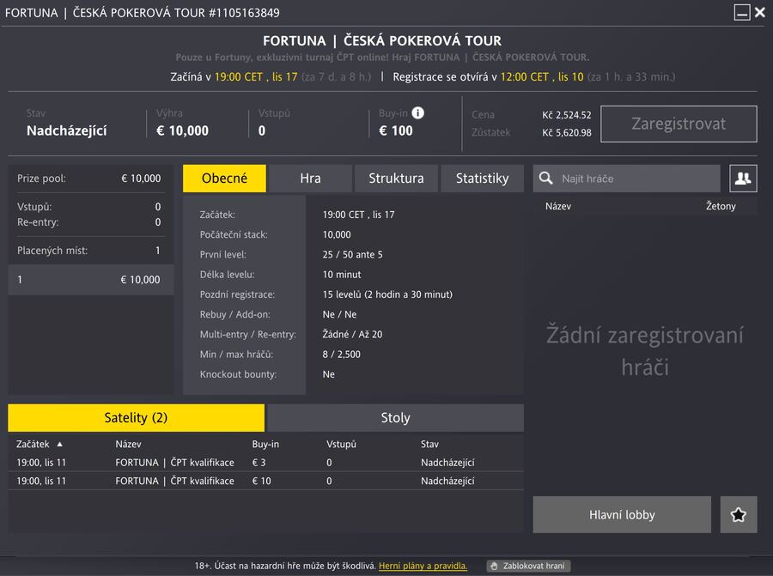Click the 'Žádné / Až 20' re-entry value
Image resolution: width=773 pixels, height=576 pixels.
tap(352, 334)
